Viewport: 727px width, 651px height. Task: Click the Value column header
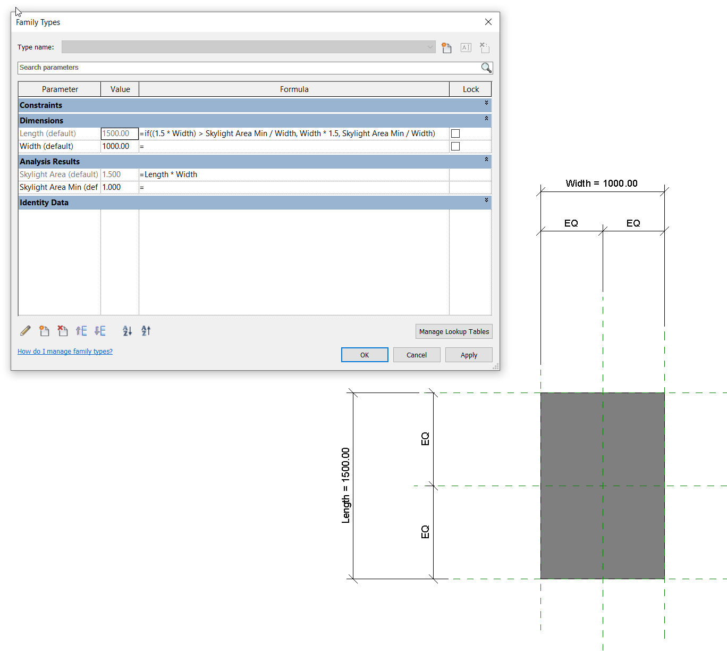pyautogui.click(x=120, y=89)
